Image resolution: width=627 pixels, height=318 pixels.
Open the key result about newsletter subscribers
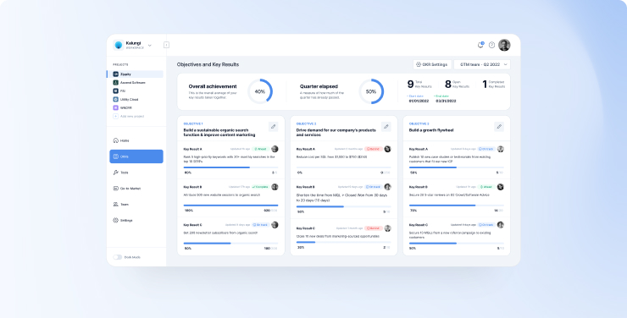(x=221, y=233)
